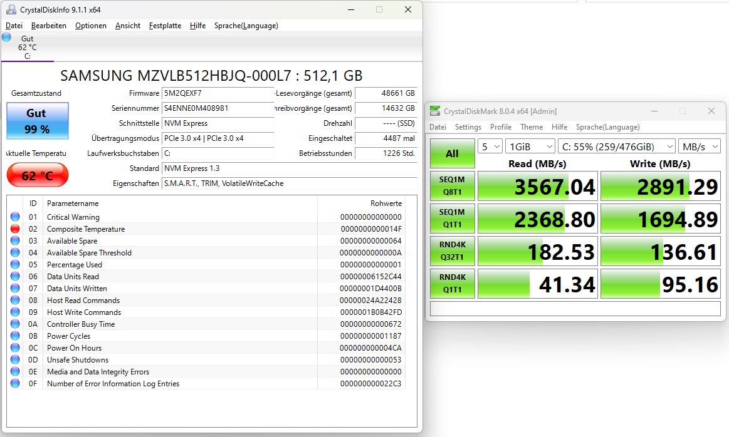Click the Betriebsstunden value 1226 Std.
Image resolution: width=729 pixels, height=437 pixels.
(x=386, y=153)
